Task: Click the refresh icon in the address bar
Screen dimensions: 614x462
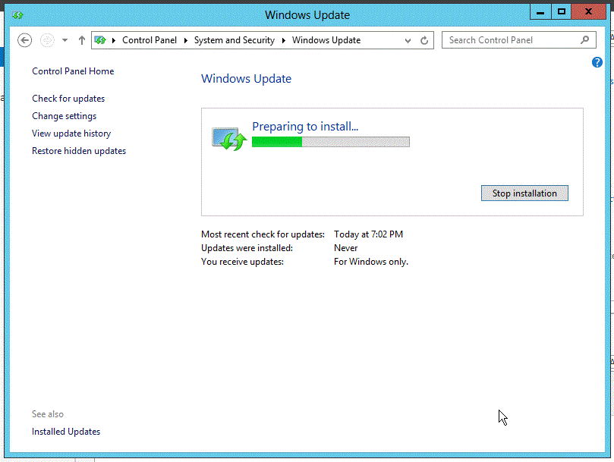Action: (424, 39)
